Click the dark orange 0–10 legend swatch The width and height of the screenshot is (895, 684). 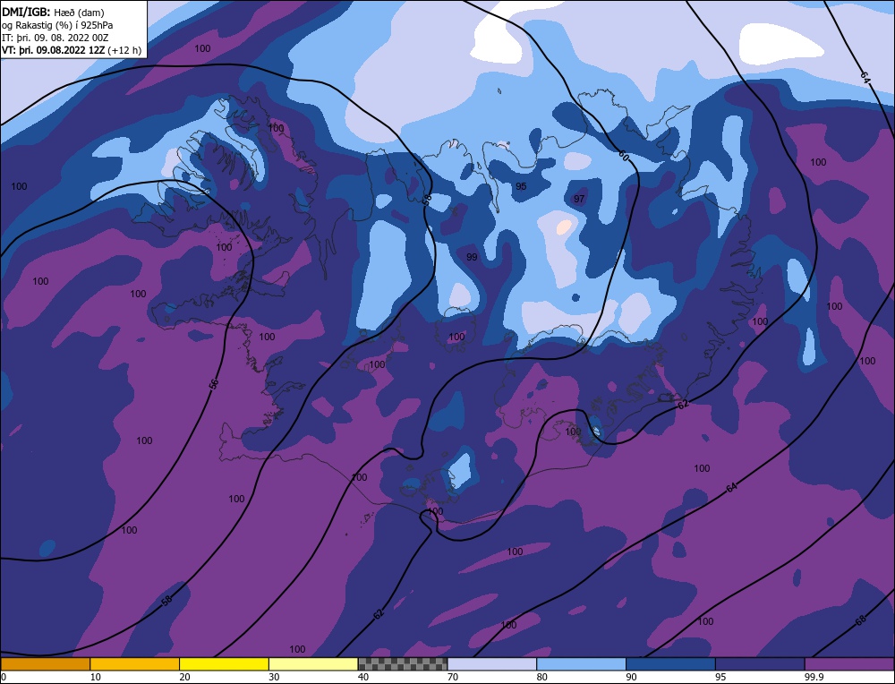(x=45, y=663)
